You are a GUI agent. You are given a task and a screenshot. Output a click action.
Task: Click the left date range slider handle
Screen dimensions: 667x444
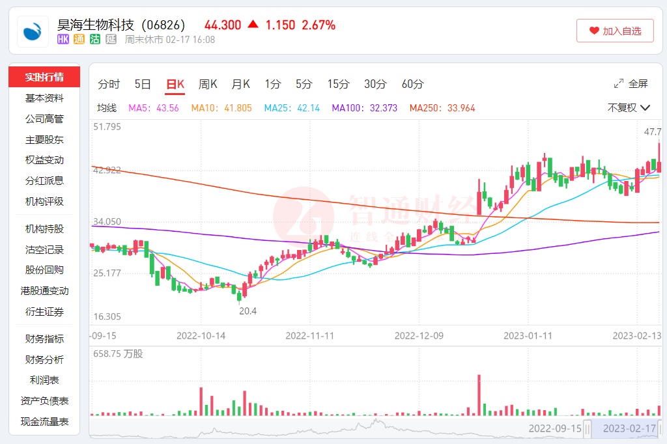(x=588, y=428)
